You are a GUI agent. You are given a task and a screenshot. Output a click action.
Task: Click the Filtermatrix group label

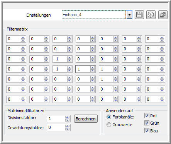tap(17, 29)
